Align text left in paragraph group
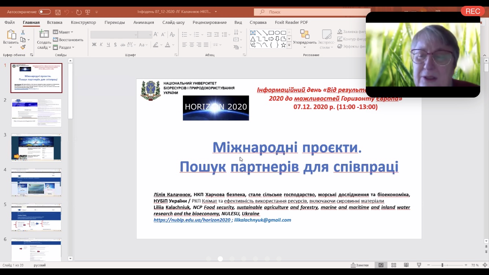The image size is (489, 275). click(184, 45)
